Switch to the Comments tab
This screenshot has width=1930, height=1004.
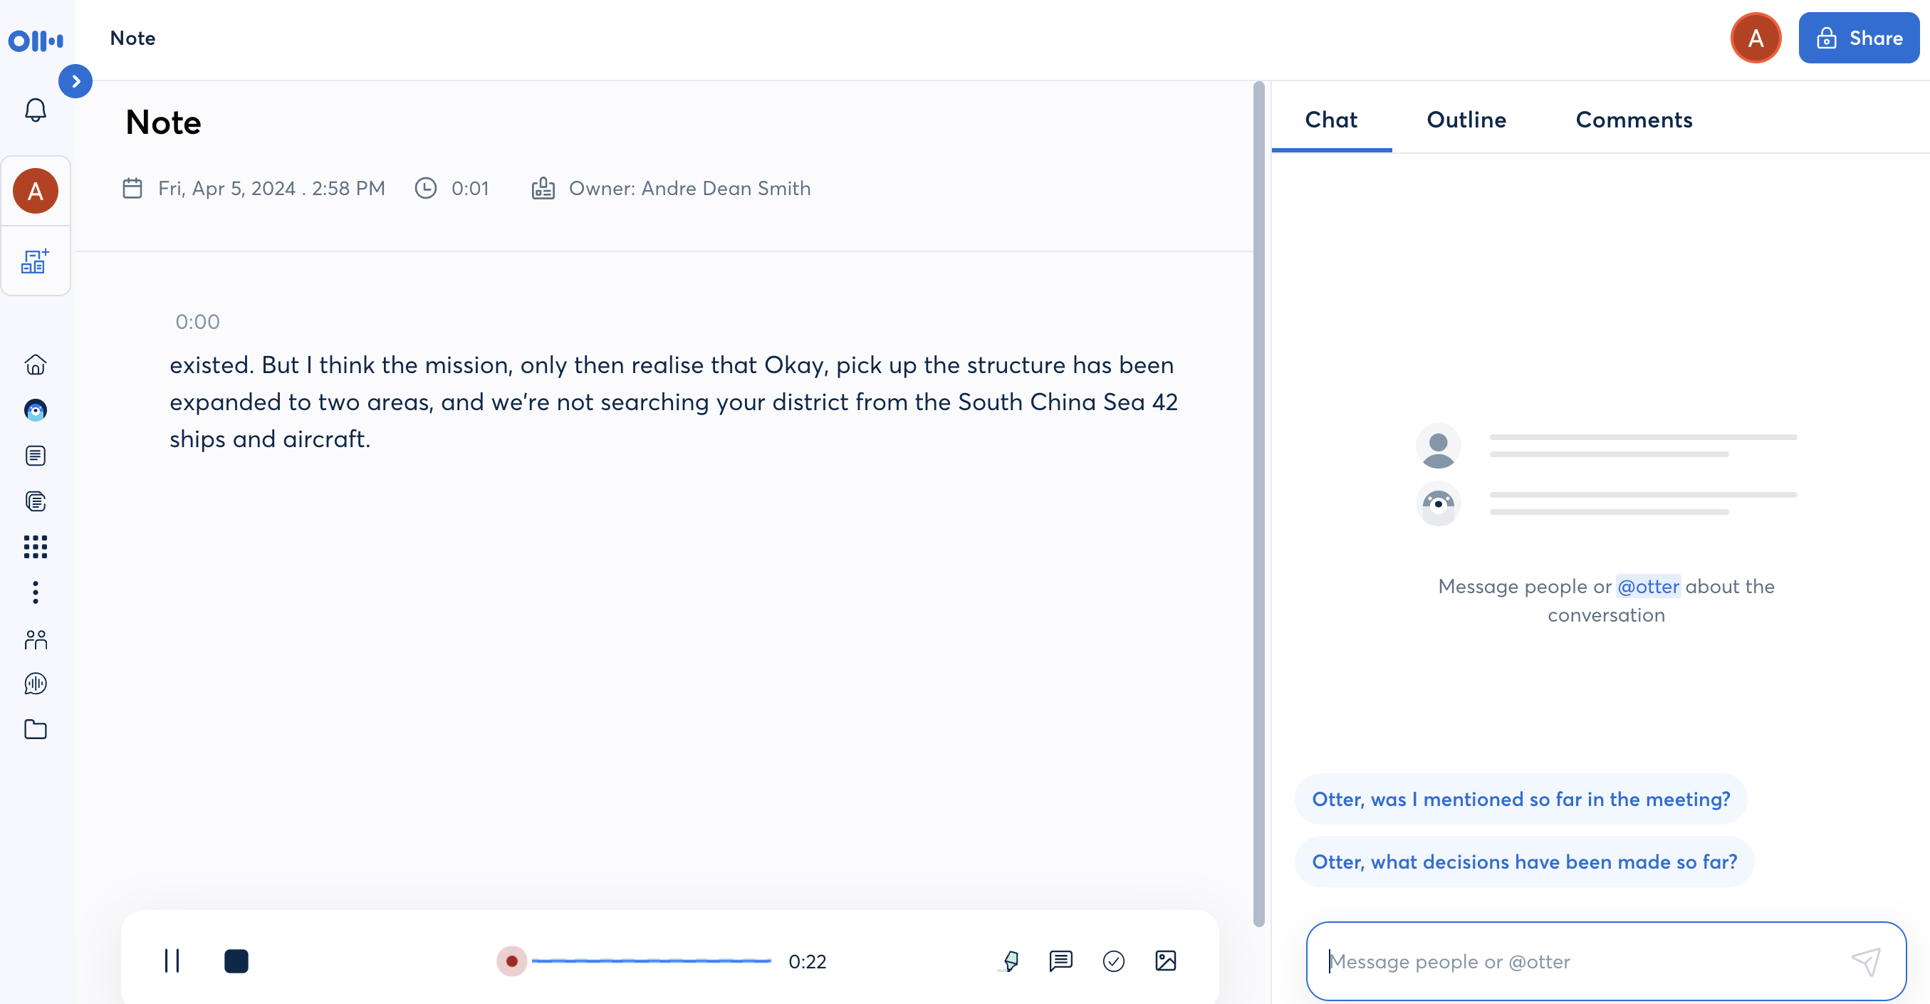(x=1633, y=120)
